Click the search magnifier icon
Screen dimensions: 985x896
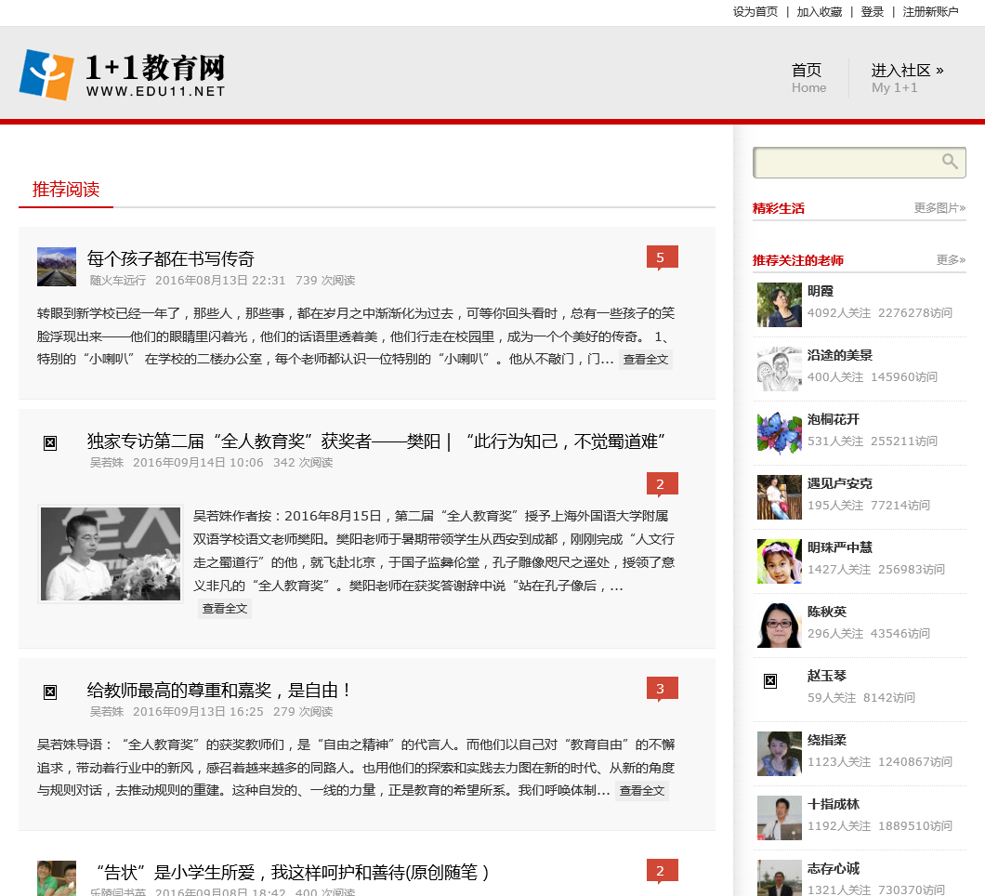tap(950, 162)
